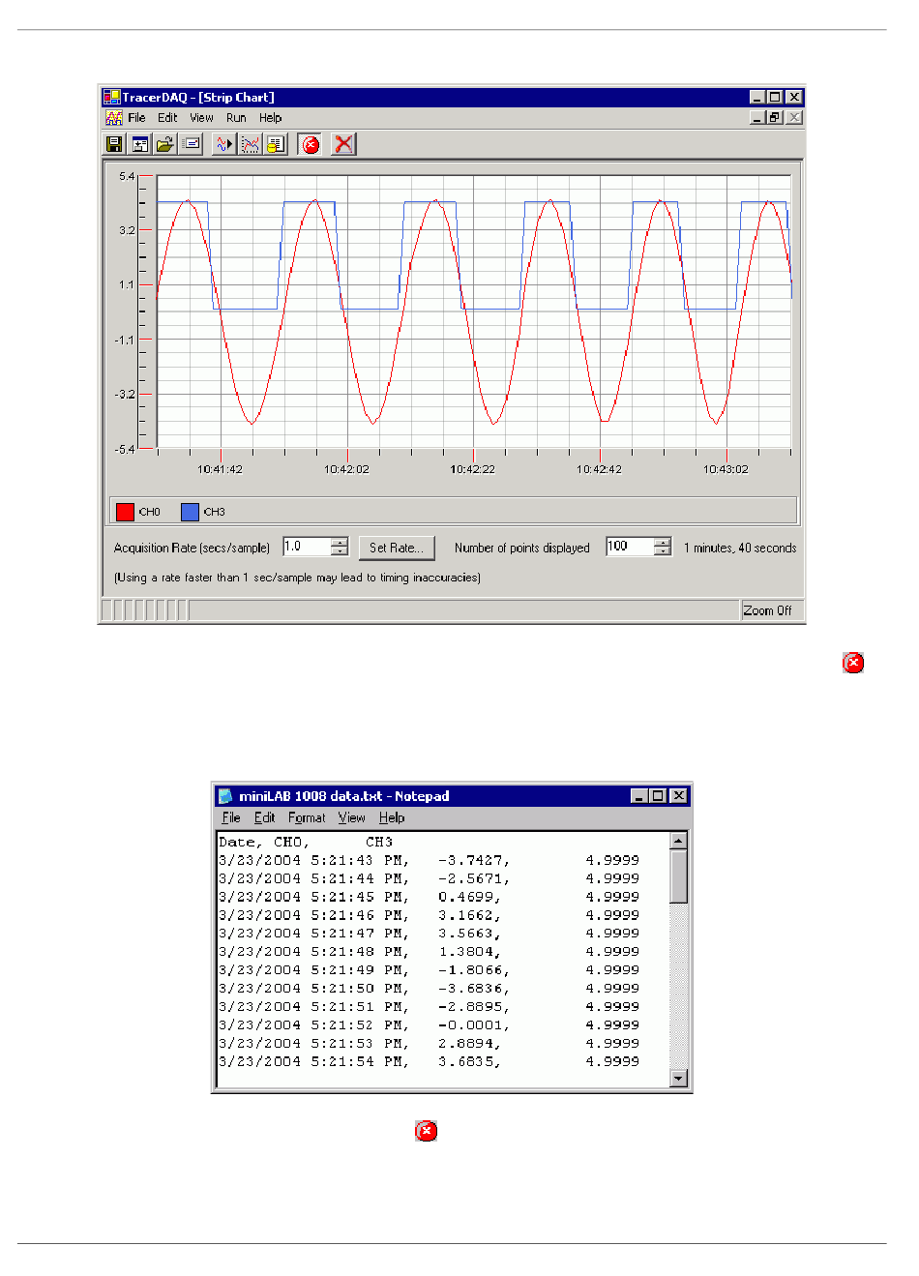Maximize the Notepad window

tap(658, 796)
